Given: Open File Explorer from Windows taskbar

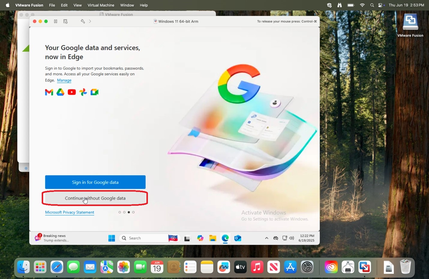Looking at the screenshot, I should tap(213, 238).
